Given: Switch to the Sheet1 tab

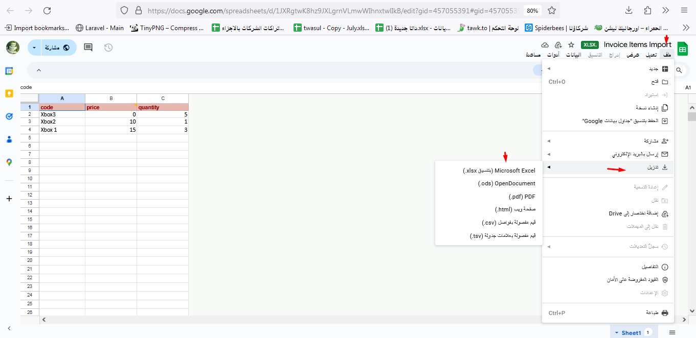Looking at the screenshot, I should pyautogui.click(x=631, y=333).
